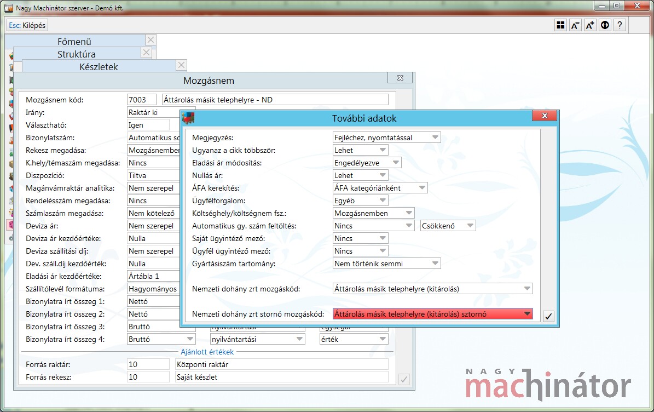Click Bizonylatra írt összeg 2 Nettó field
The height and width of the screenshot is (412, 654).
[x=153, y=314]
